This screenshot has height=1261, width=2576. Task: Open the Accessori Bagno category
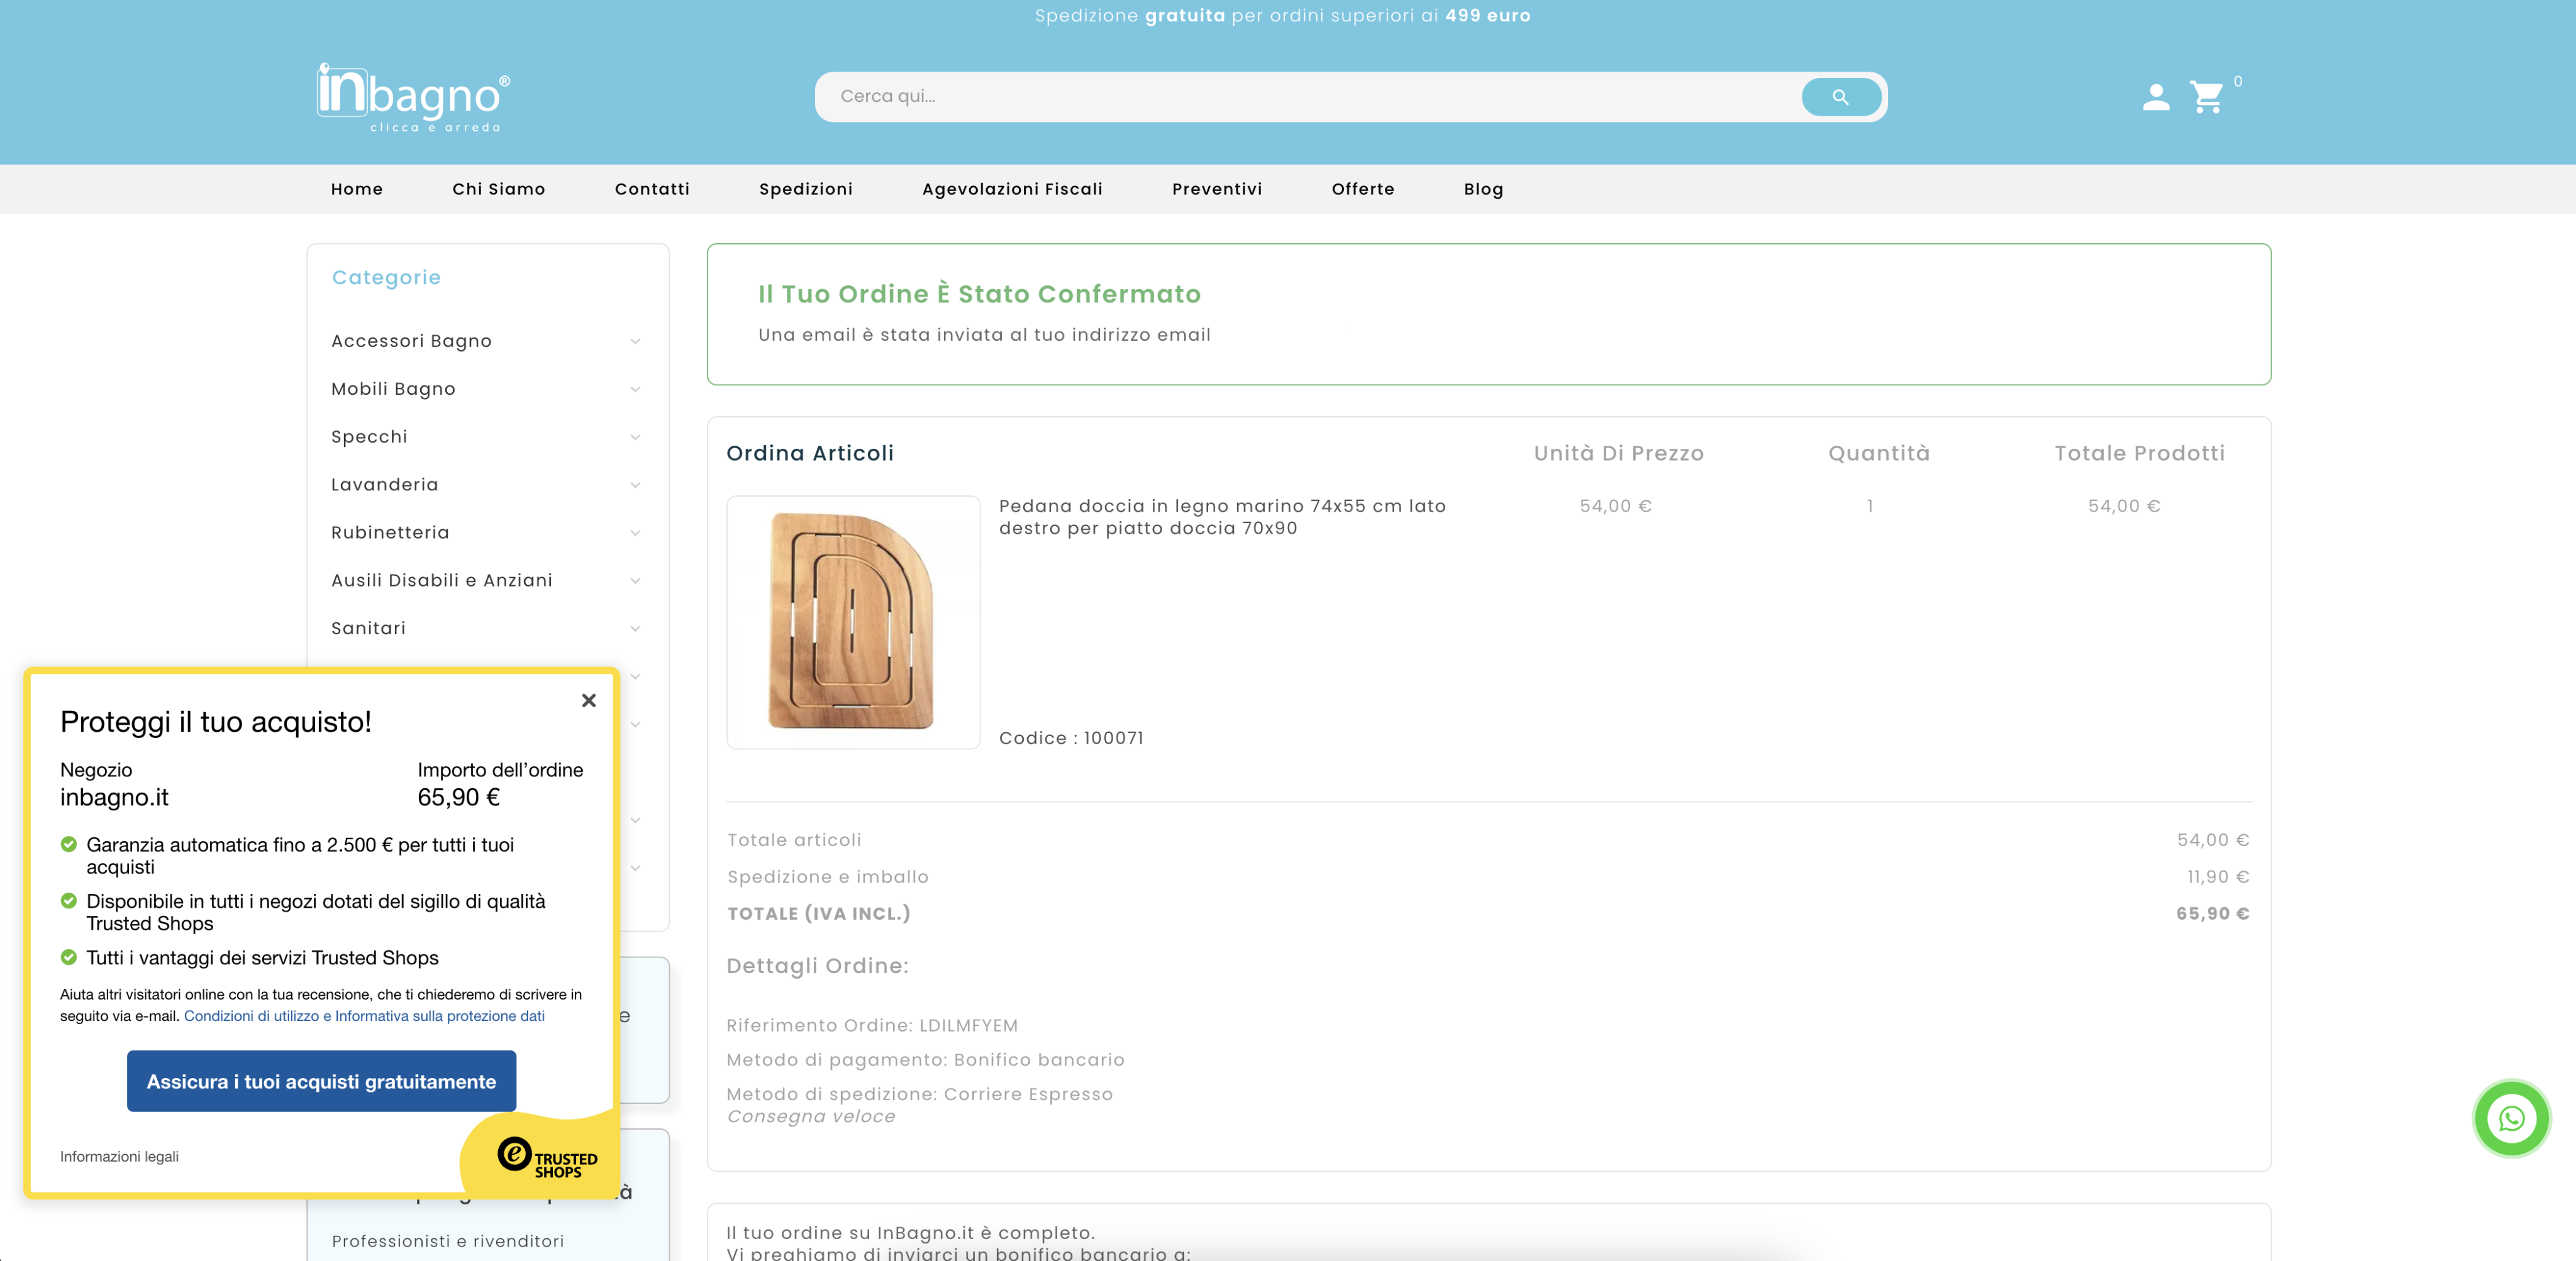[x=411, y=342]
